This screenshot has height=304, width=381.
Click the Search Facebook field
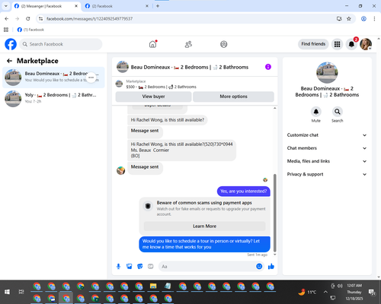[61, 44]
